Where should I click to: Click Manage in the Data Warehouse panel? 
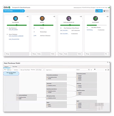pyautogui.click(x=61, y=54)
